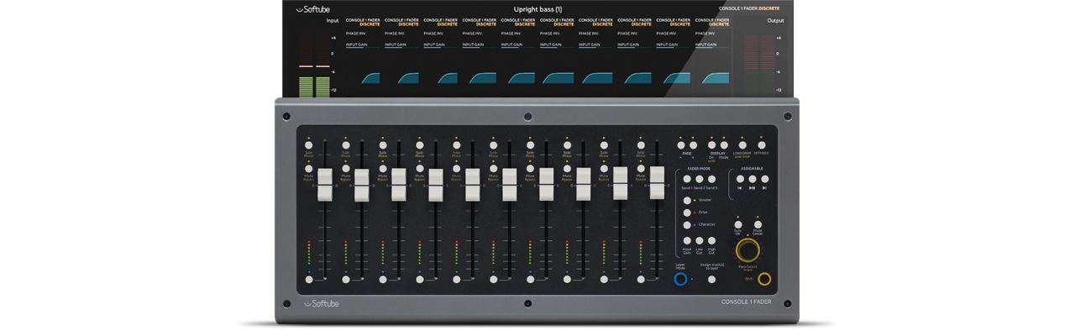Viewport: 1075px width, 336px height.
Task: Click first channel's Phase Inv. label on display
Action: pyautogui.click(x=355, y=33)
